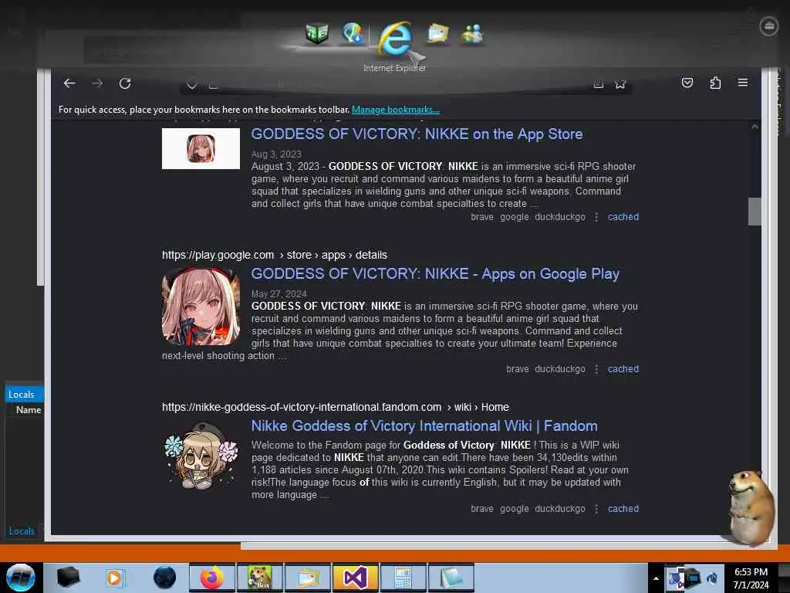The image size is (790, 593).
Task: Open the mail envelope taskbar app
Action: [308, 578]
